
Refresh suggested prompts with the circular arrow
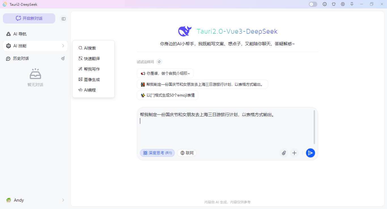159,61
